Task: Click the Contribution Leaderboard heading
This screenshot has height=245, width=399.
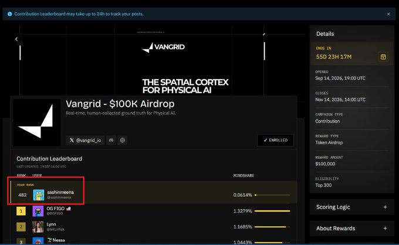Action: click(x=49, y=159)
